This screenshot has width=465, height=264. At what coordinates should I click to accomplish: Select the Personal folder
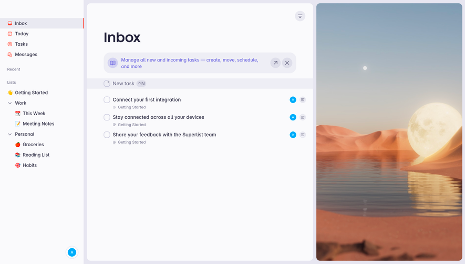25,134
